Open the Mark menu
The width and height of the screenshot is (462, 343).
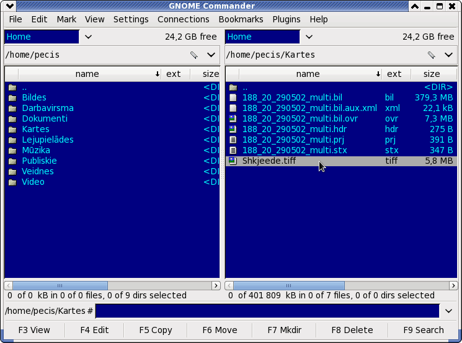click(x=66, y=19)
